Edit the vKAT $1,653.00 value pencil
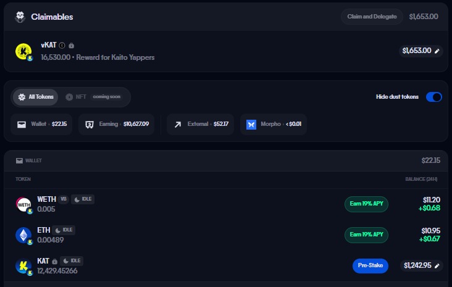 pos(437,51)
